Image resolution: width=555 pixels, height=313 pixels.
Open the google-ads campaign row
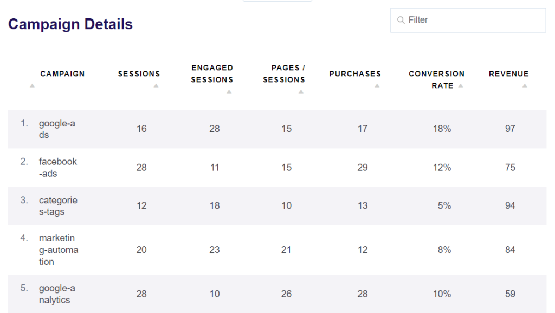(57, 129)
